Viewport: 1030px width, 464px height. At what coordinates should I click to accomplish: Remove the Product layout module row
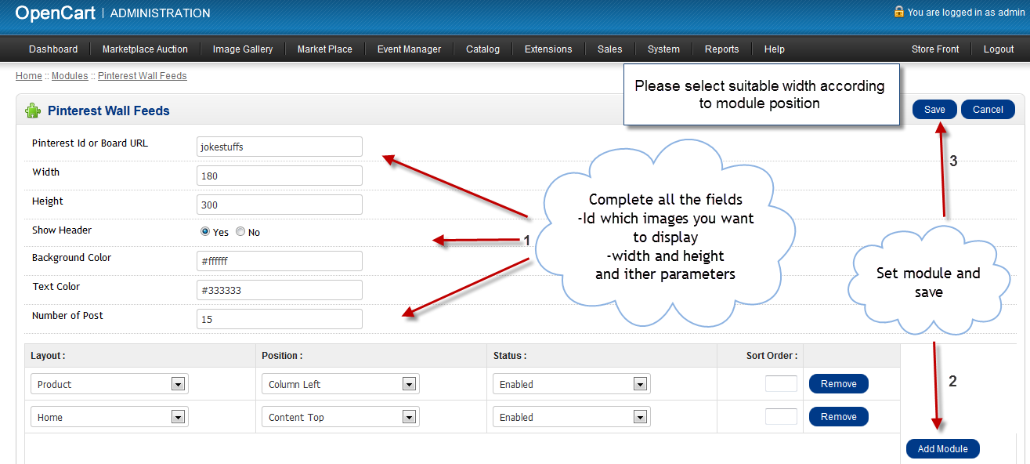click(x=839, y=384)
